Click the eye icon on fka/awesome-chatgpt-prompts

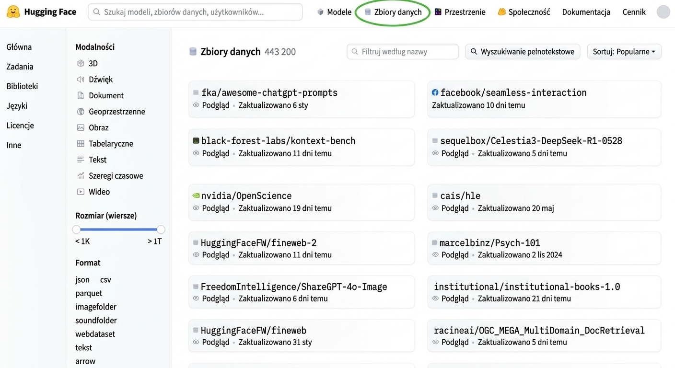point(196,105)
